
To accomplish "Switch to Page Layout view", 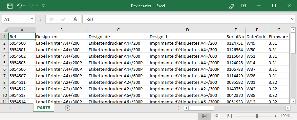I will [x=217, y=116].
